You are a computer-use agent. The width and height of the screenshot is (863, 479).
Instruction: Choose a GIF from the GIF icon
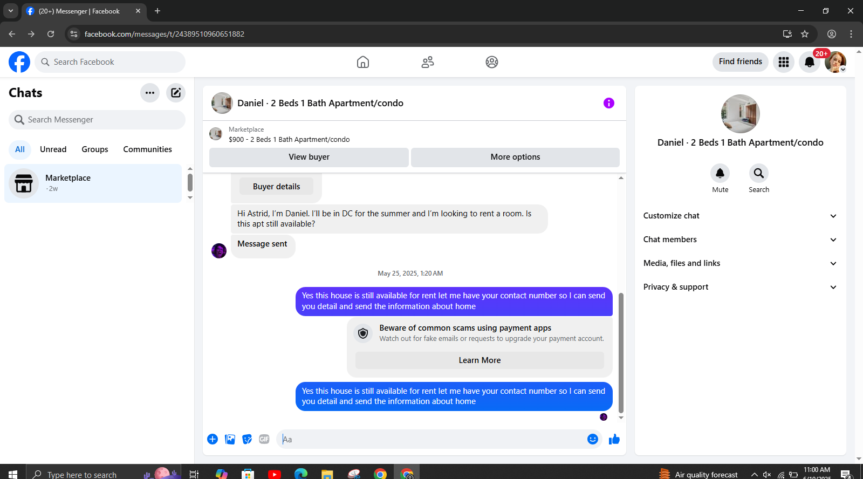[x=264, y=439]
